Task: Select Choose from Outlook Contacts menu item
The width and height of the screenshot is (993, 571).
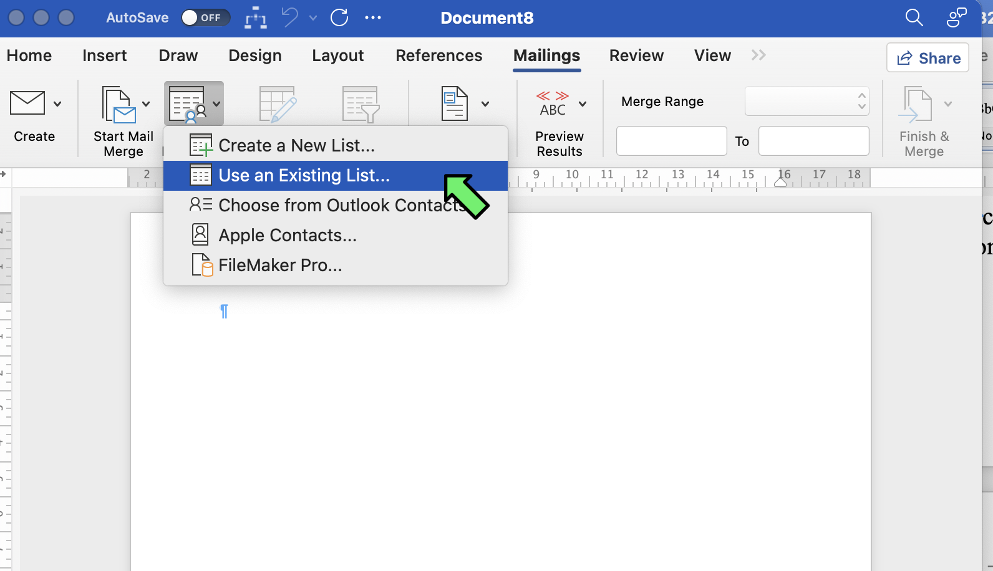Action: pos(336,206)
